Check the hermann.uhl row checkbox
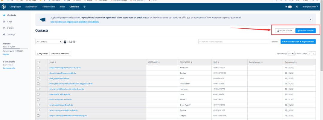 [38, 89]
